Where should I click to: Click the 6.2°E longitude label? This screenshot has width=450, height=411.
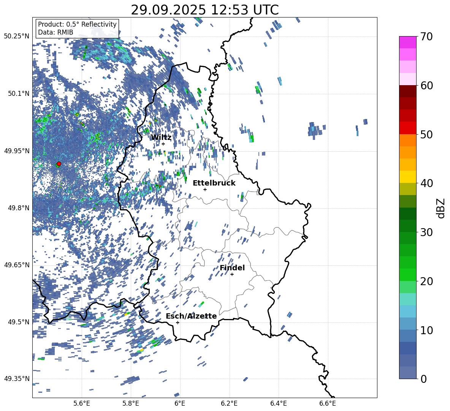[x=229, y=403]
